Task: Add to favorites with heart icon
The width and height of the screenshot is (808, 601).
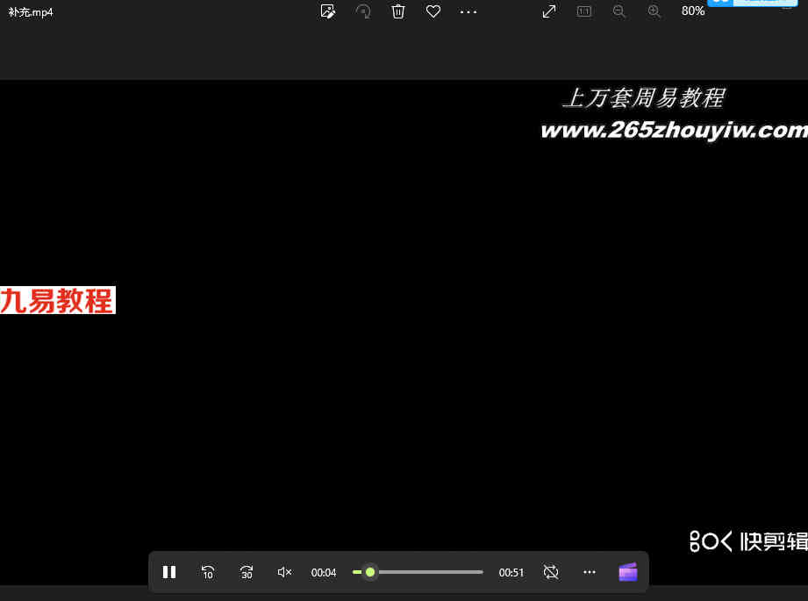Action: point(433,11)
